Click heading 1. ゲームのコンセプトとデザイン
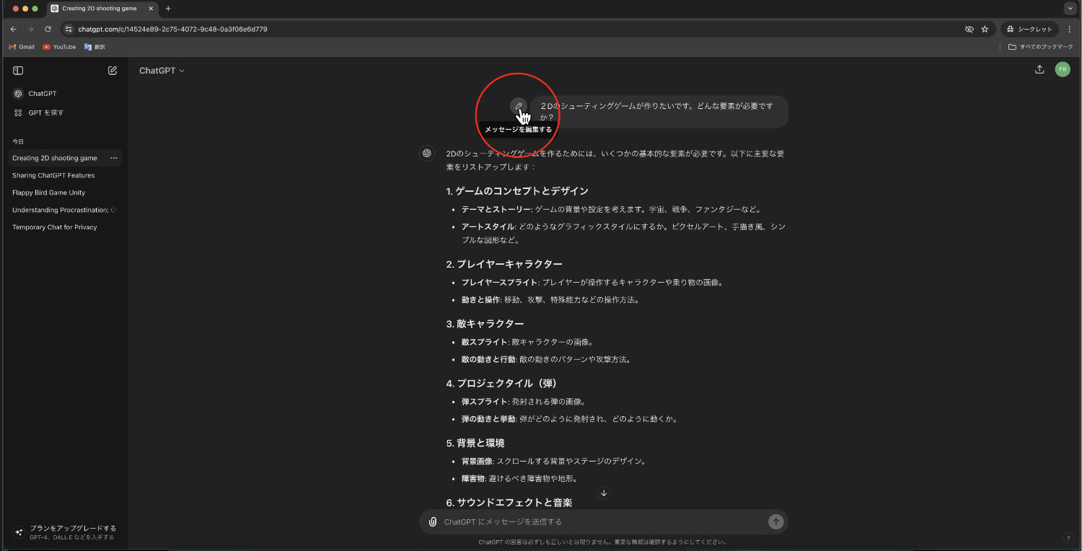The width and height of the screenshot is (1082, 551). pos(517,191)
